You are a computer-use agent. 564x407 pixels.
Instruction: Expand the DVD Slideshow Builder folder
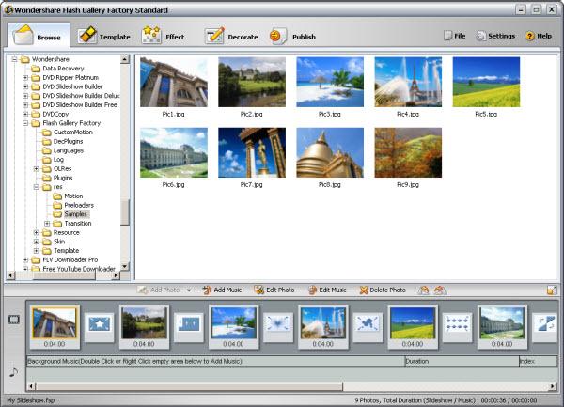(25, 86)
